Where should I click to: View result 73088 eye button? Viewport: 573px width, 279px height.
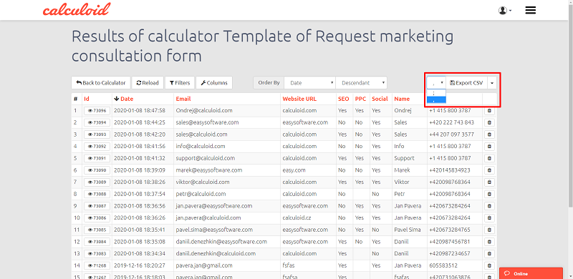[x=97, y=194]
